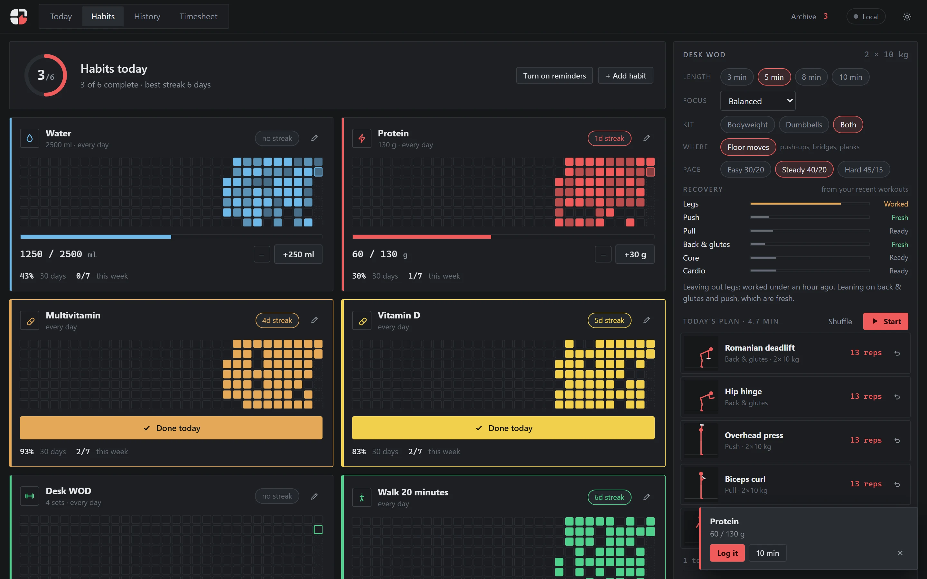The width and height of the screenshot is (927, 579).
Task: Start today's workout plan
Action: tap(885, 322)
